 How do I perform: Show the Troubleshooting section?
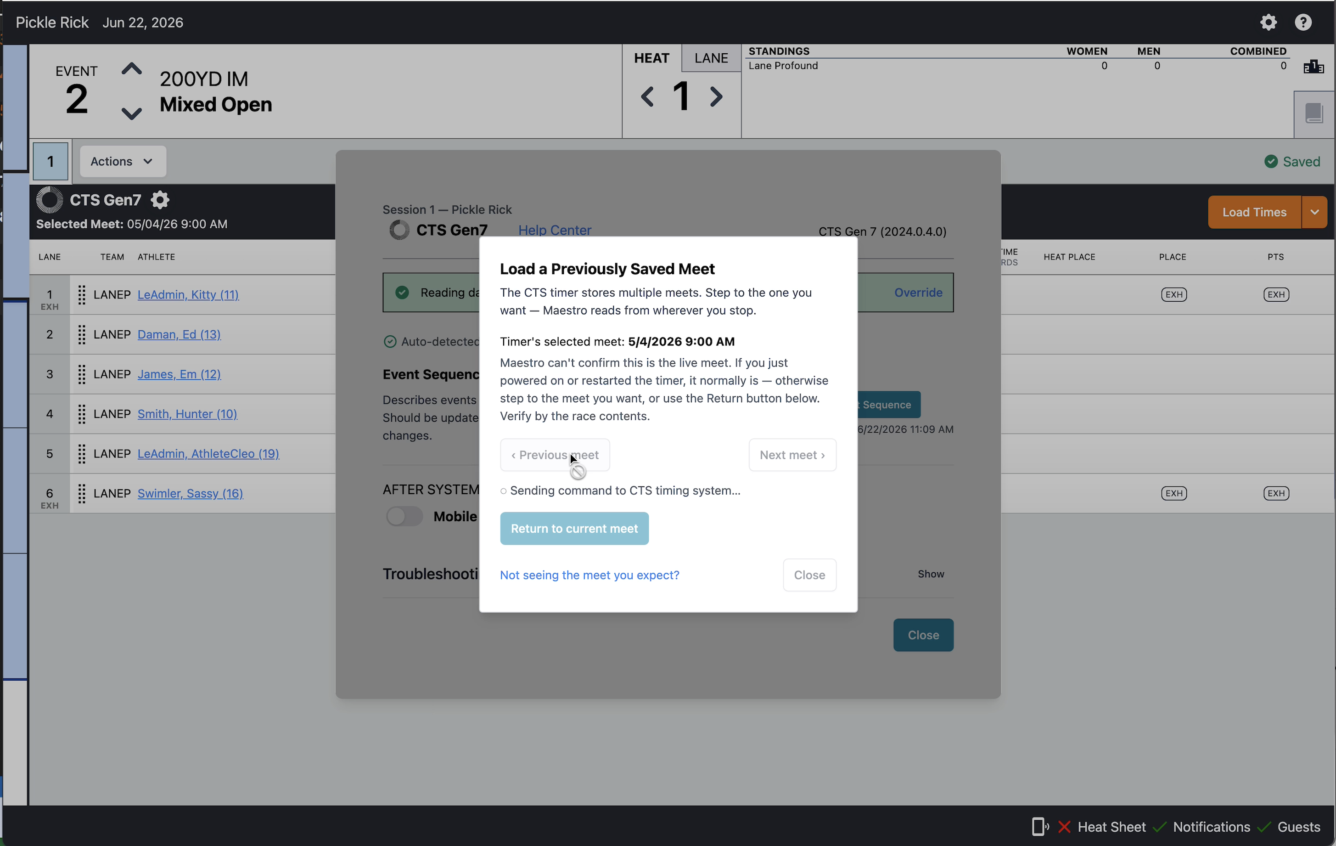(x=931, y=574)
